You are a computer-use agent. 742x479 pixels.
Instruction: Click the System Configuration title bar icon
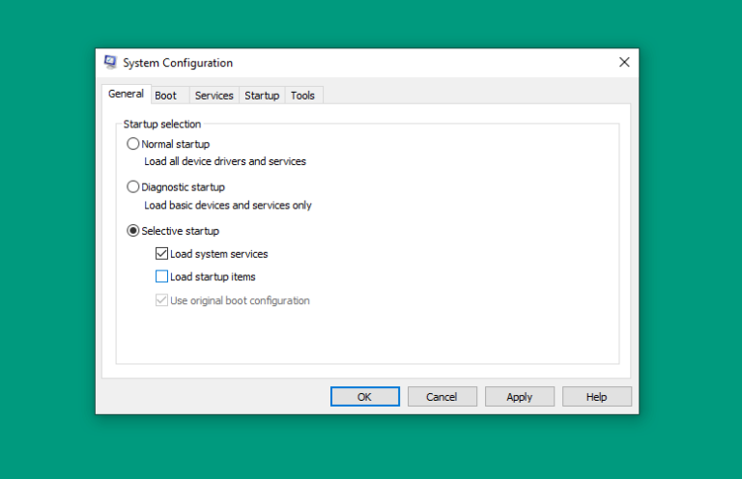tap(110, 63)
